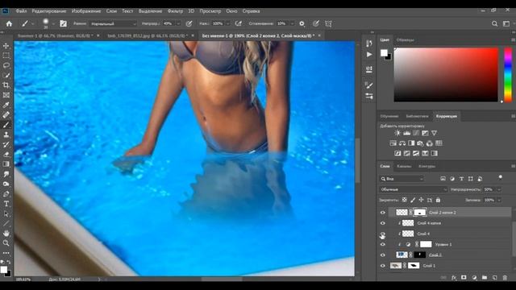
Task: Add layer style fx button
Action: (454, 278)
